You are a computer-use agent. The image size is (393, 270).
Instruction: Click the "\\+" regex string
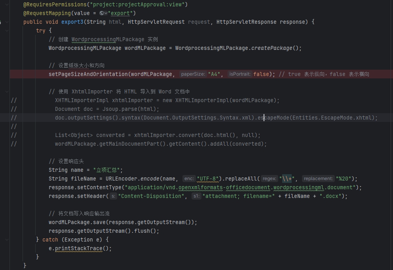click(x=287, y=179)
